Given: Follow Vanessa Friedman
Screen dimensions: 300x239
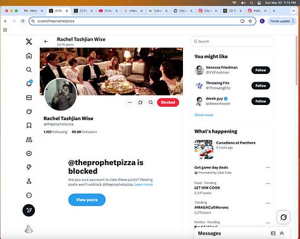Looking at the screenshot, I should point(261,70).
